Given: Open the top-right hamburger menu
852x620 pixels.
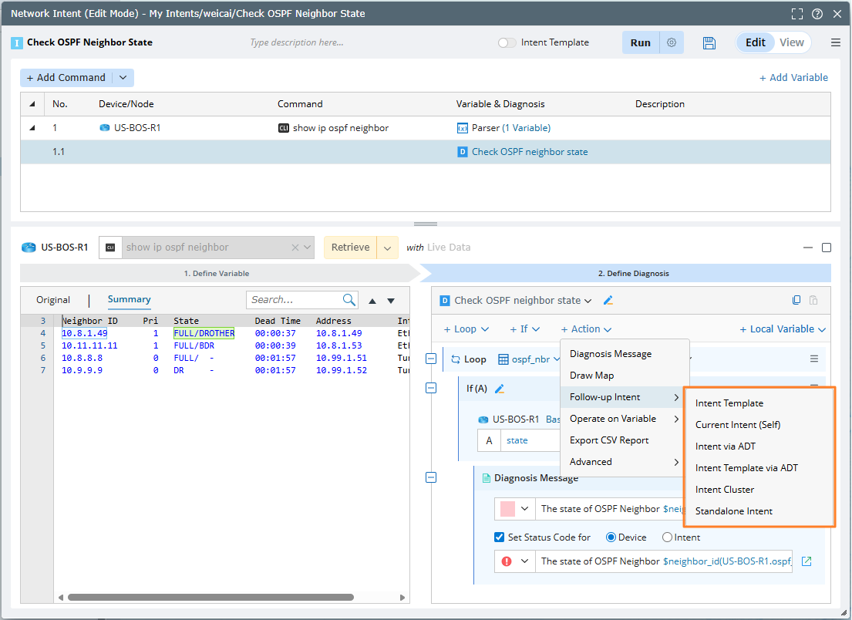Looking at the screenshot, I should [836, 43].
